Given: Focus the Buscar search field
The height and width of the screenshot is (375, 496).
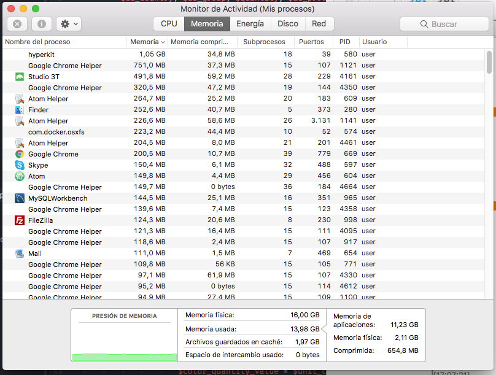Looking at the screenshot, I should pyautogui.click(x=444, y=24).
